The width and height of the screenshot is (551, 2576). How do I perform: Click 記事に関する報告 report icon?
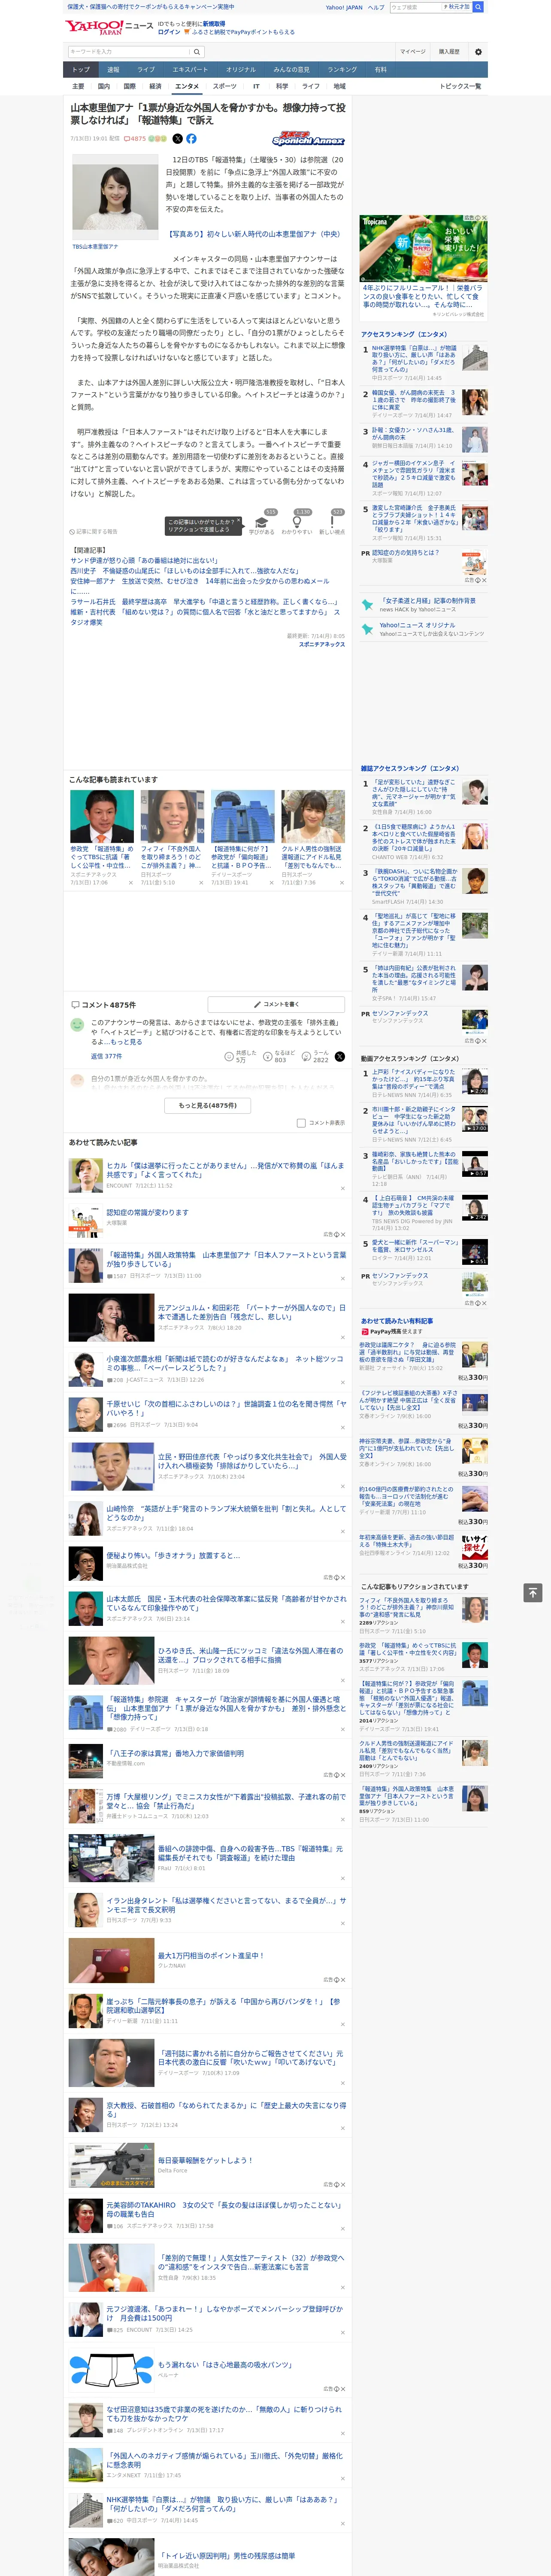pos(93,532)
